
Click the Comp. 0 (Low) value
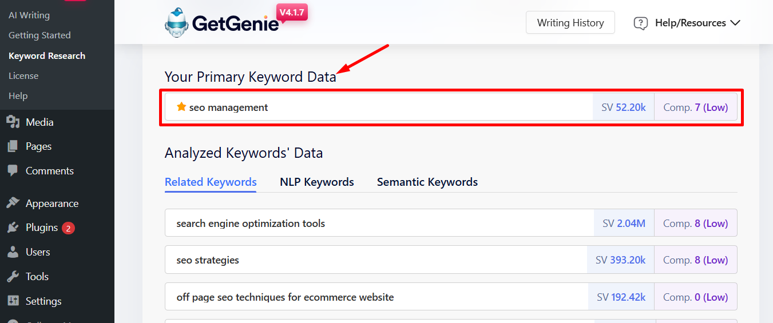coord(696,297)
